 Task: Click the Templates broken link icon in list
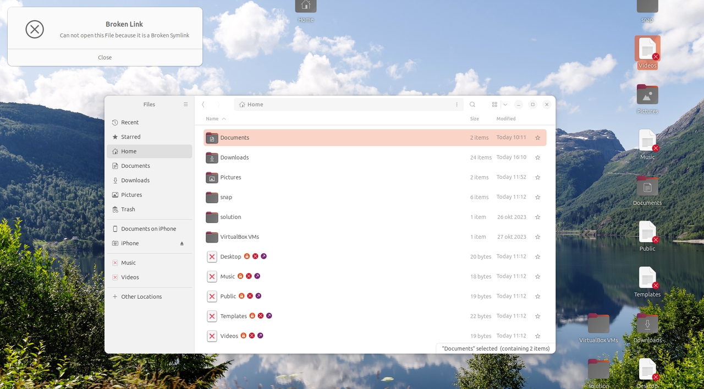click(x=212, y=316)
